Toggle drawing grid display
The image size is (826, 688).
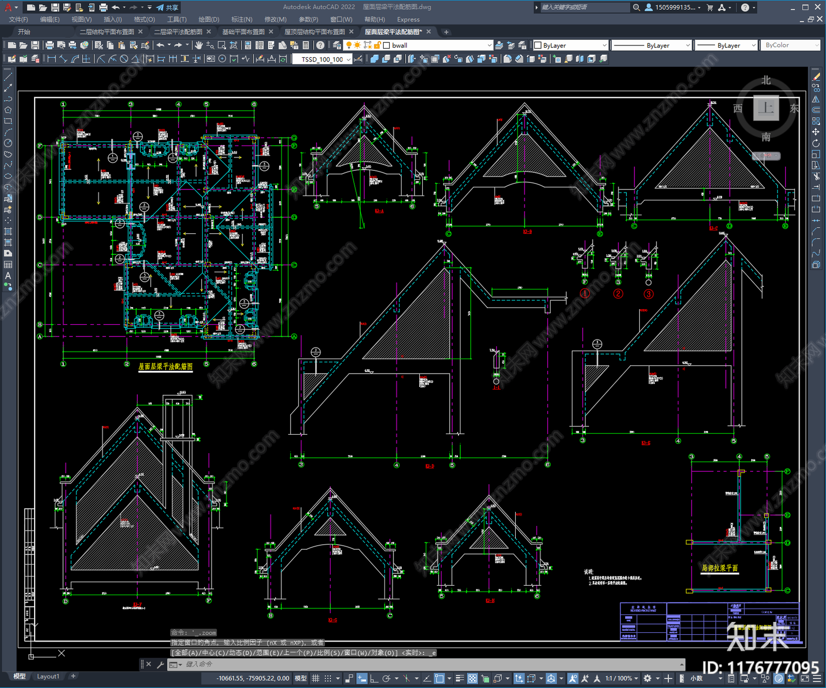click(315, 678)
